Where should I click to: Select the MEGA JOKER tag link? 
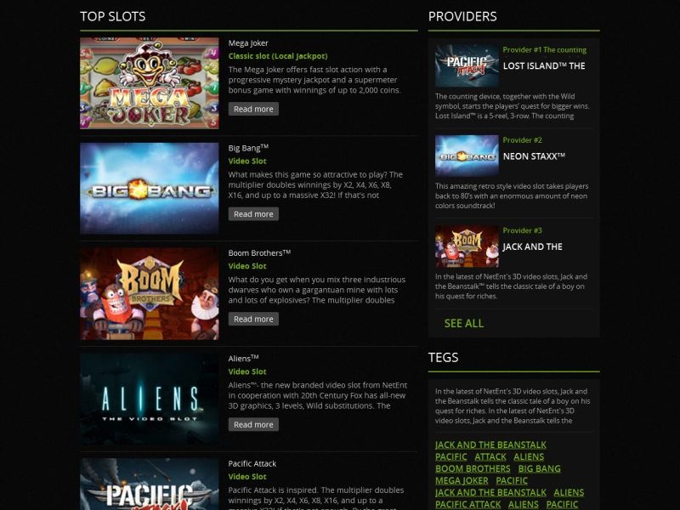pyautogui.click(x=462, y=480)
